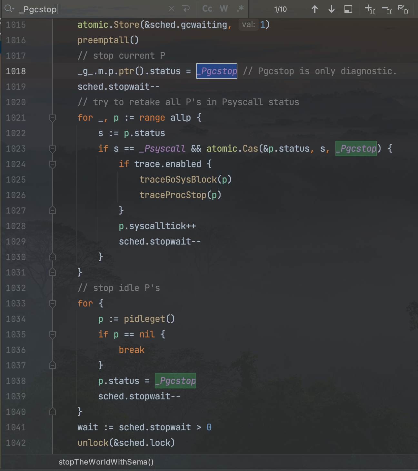Open search results in Find window

pyautogui.click(x=348, y=9)
